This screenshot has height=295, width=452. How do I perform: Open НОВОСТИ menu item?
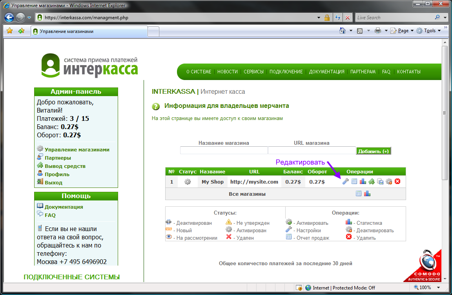tap(228, 72)
